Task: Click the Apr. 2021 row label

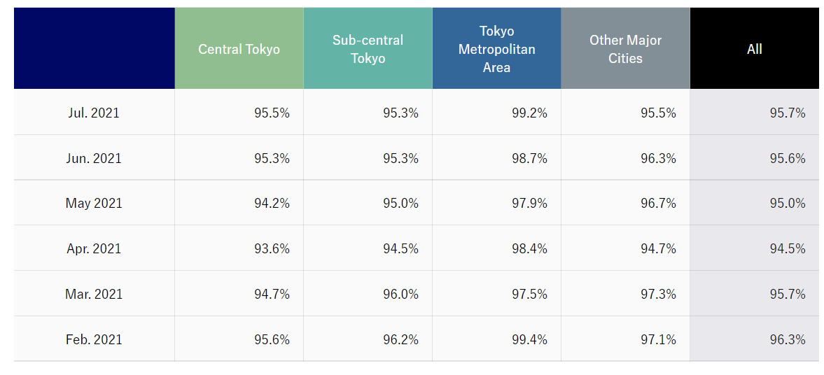Action: (94, 248)
